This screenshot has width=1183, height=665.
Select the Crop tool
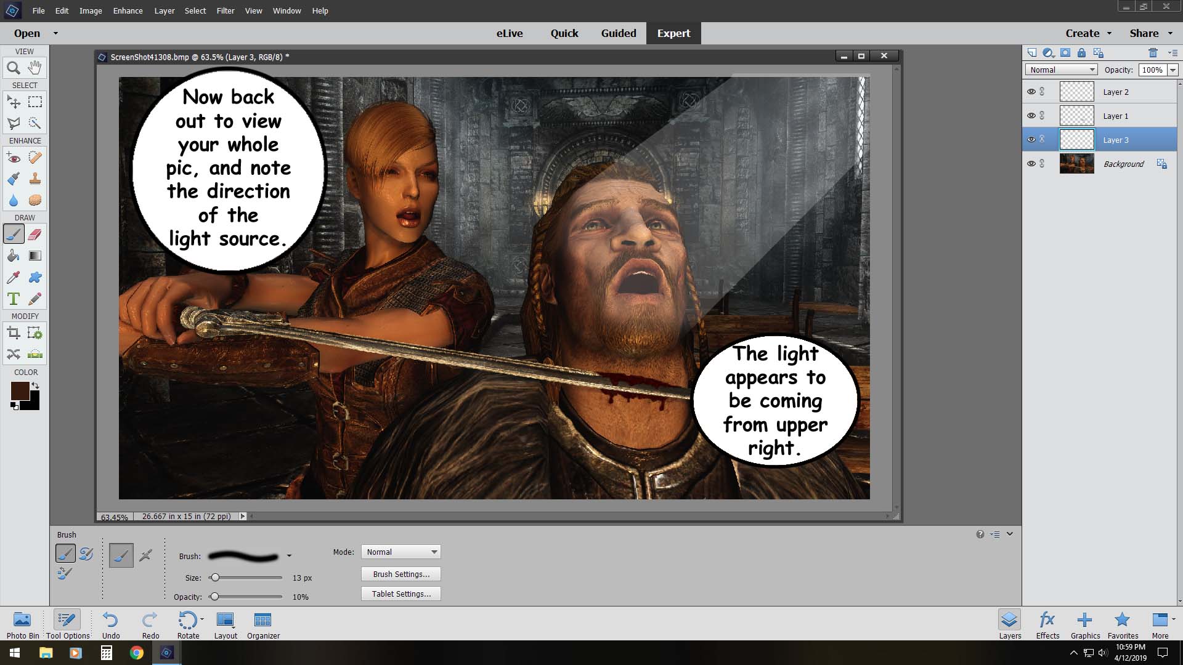coord(14,333)
